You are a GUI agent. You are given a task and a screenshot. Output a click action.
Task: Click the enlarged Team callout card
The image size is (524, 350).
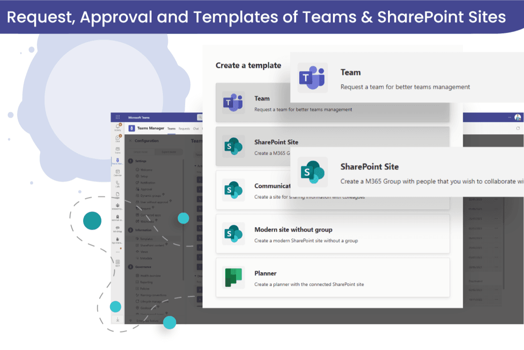click(x=407, y=77)
